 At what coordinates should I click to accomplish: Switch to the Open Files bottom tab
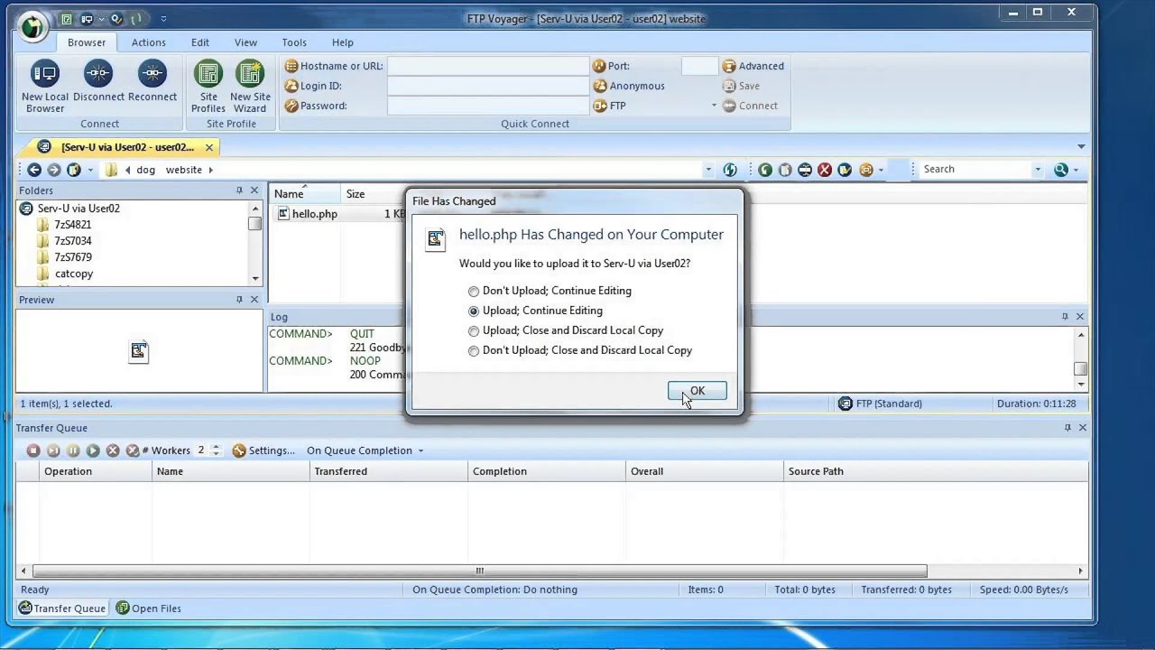[x=148, y=608]
